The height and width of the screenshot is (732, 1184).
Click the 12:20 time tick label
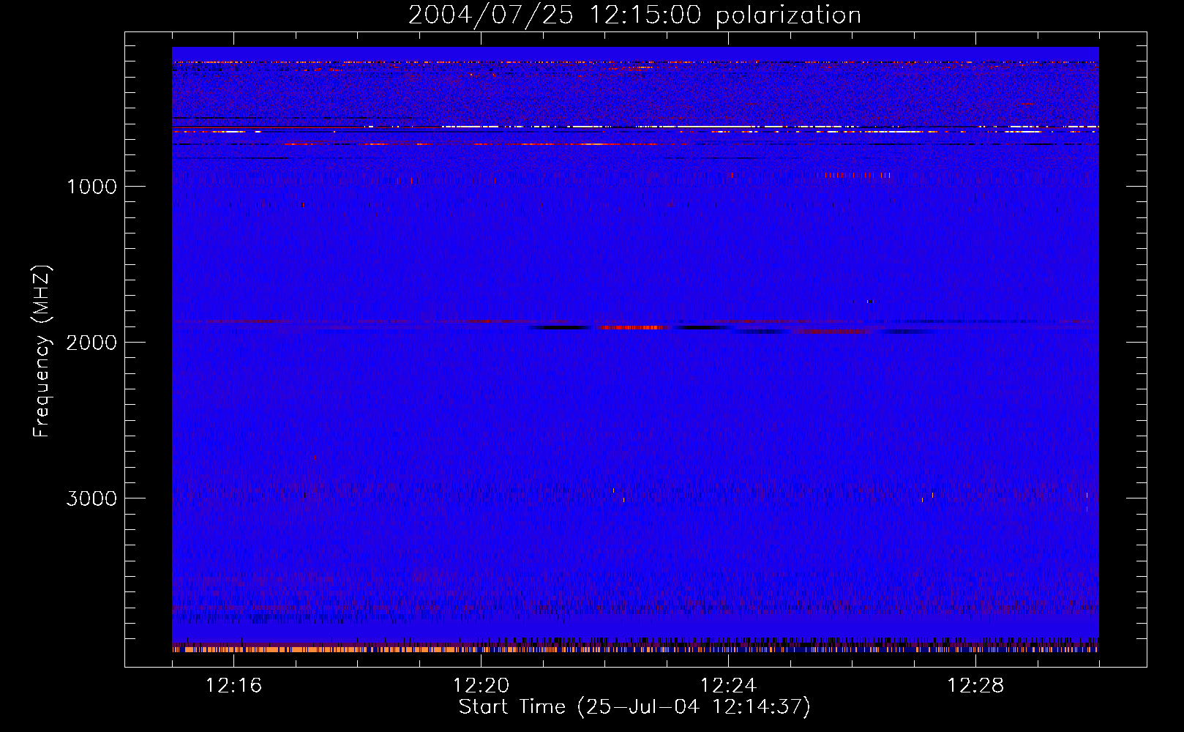click(x=481, y=686)
